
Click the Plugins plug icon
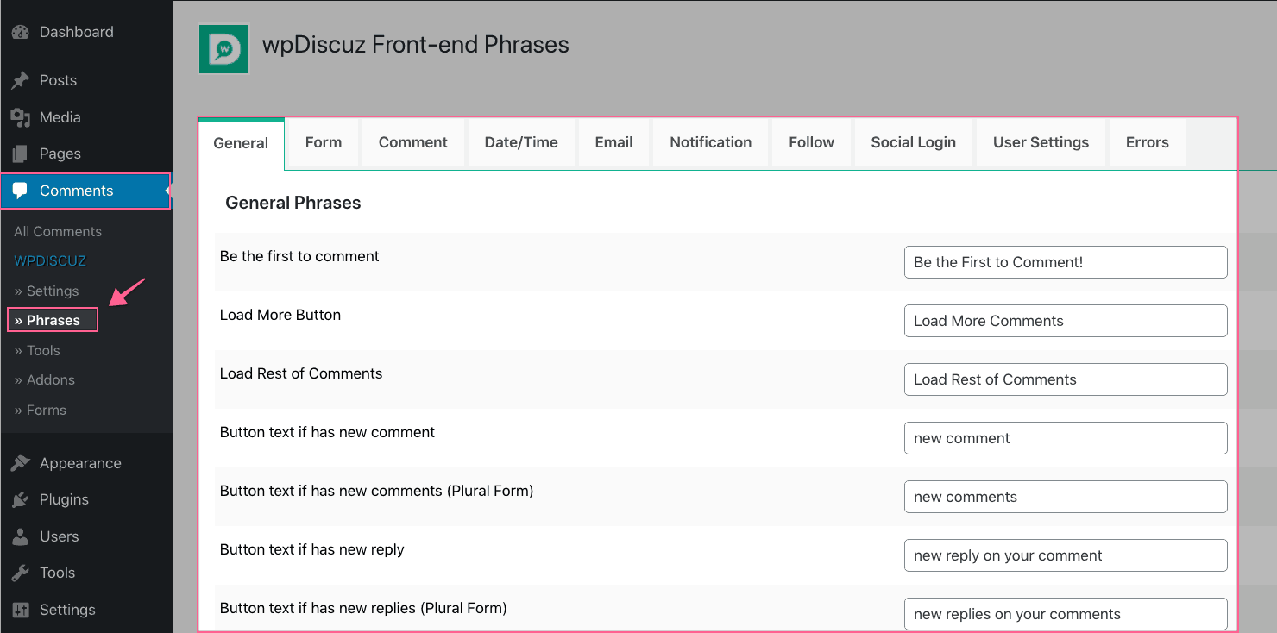[21, 499]
